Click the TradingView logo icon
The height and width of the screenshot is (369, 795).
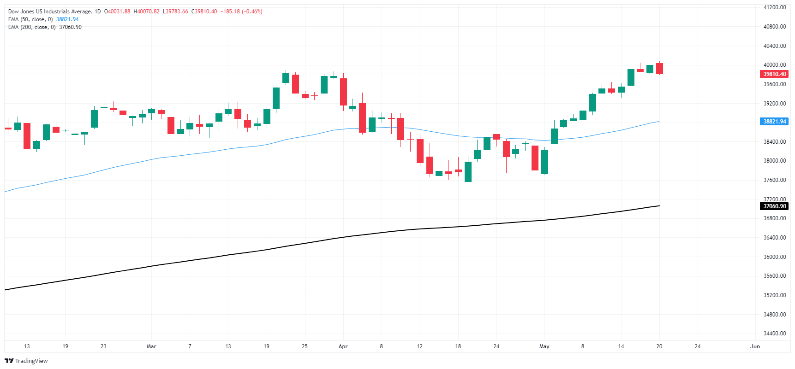pyautogui.click(x=9, y=361)
